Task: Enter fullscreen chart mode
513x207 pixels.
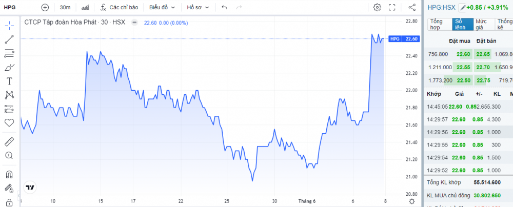Action: (392, 7)
